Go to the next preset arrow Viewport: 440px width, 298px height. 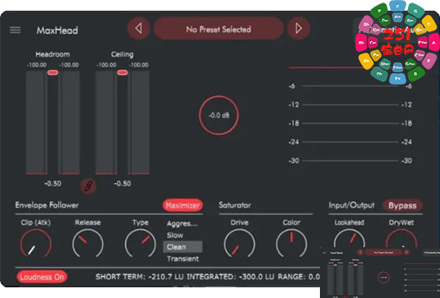299,28
